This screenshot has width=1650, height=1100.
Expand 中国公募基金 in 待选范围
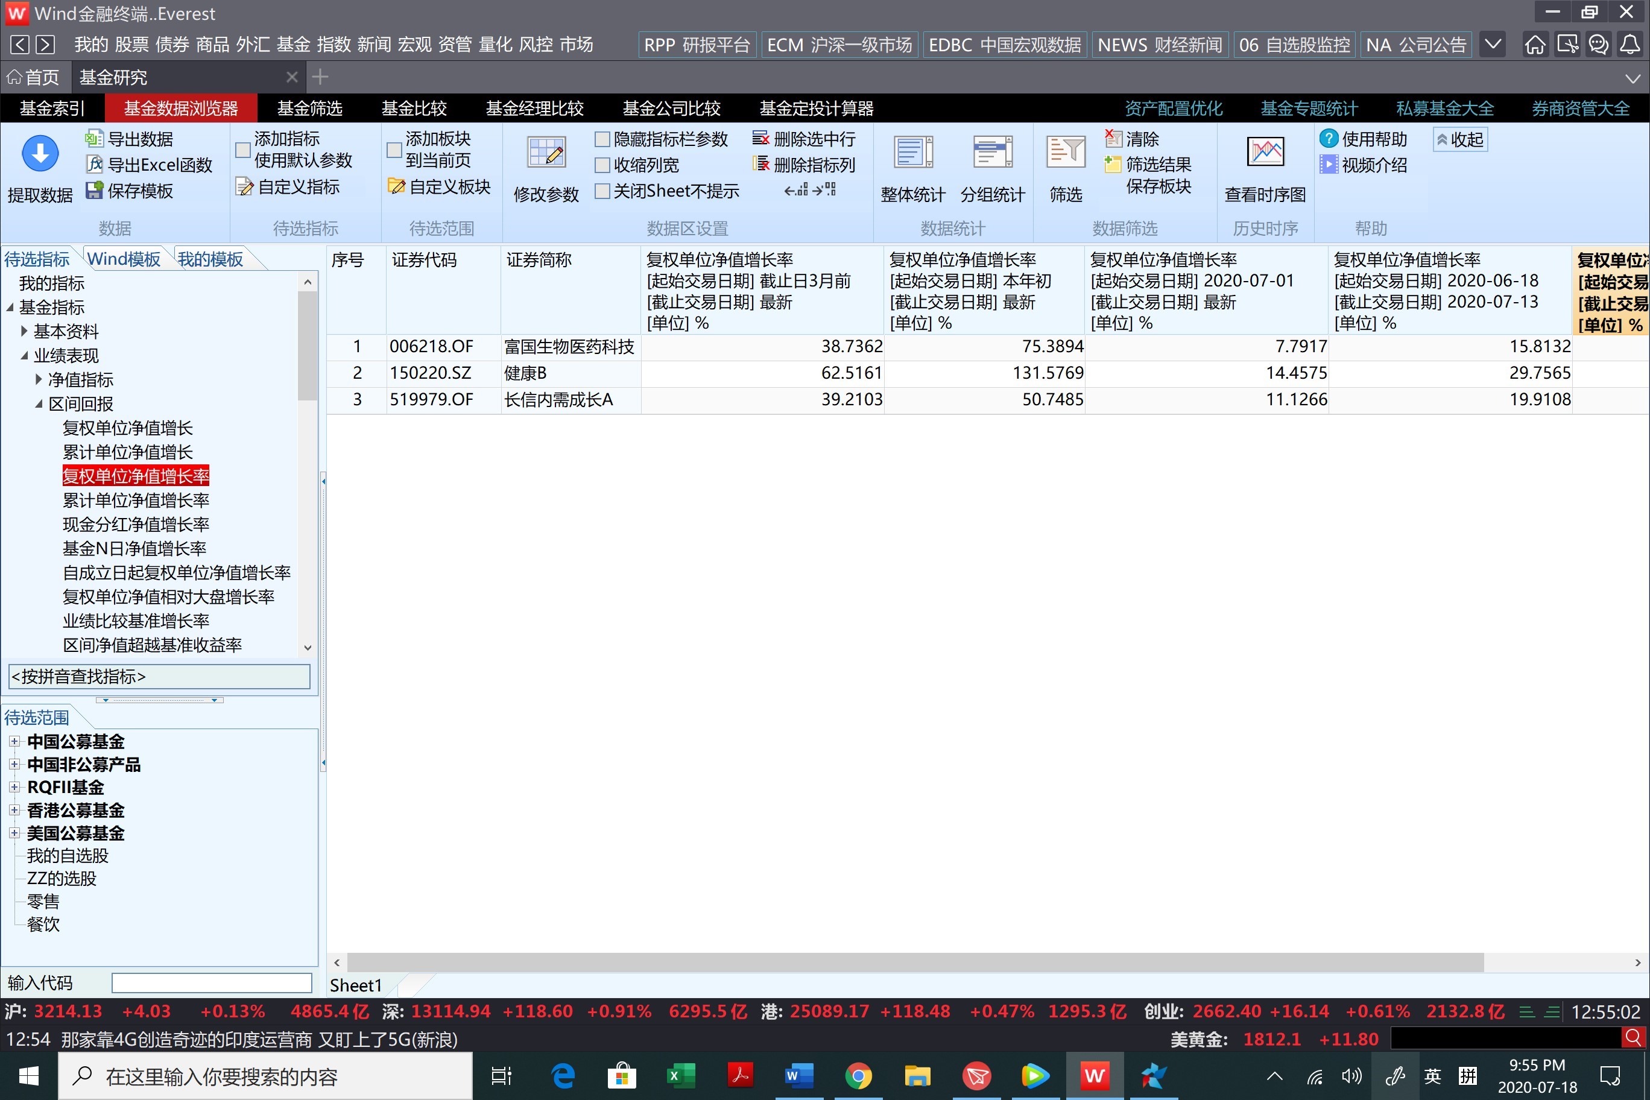14,742
